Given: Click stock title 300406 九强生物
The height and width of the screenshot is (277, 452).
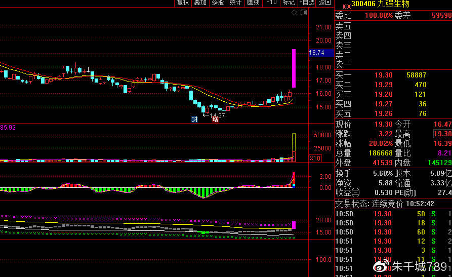Looking at the screenshot, I should tap(381, 4).
